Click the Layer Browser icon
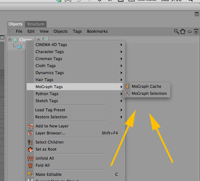The image size is (200, 181). tap(30, 133)
